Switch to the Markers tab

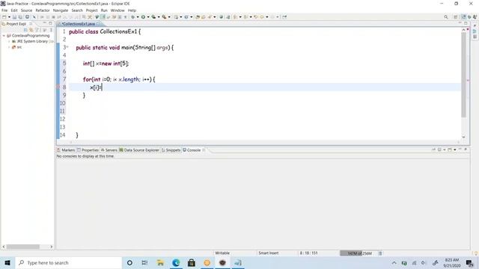click(66, 150)
